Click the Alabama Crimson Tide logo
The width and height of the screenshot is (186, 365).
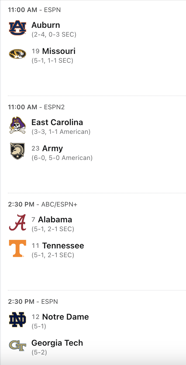[x=17, y=223]
